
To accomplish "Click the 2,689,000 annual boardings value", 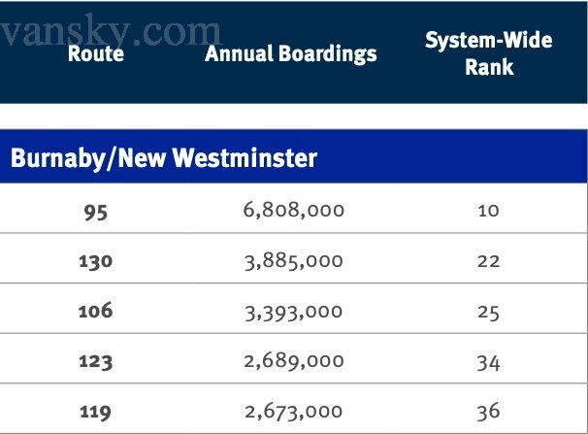I will pos(293,361).
